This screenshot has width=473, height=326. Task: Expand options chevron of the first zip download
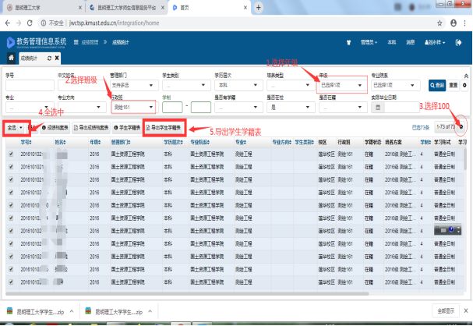pos(72,311)
